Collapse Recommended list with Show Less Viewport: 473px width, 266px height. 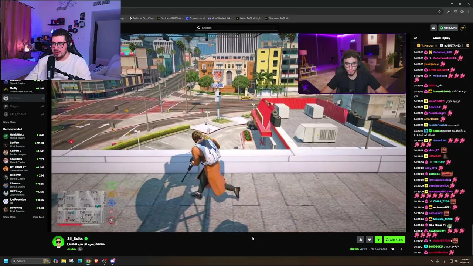coord(38,217)
